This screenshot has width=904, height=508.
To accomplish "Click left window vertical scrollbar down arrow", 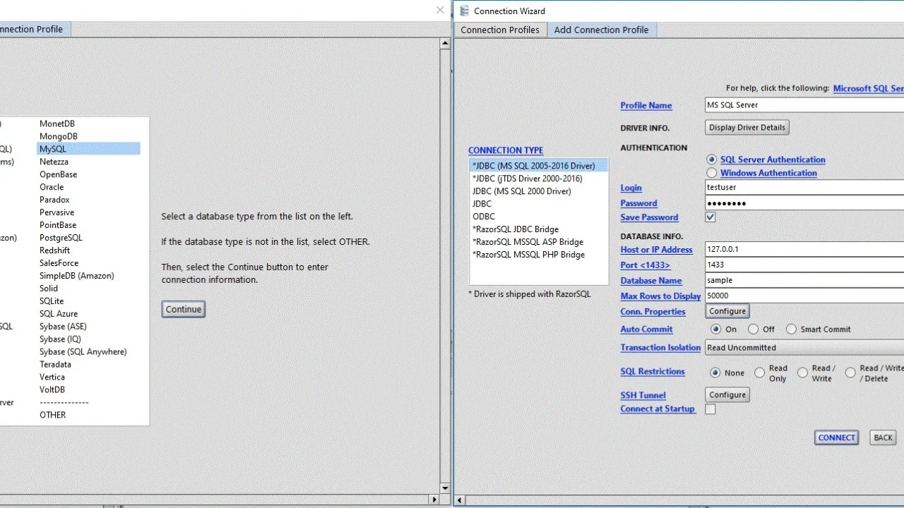I will (x=445, y=488).
